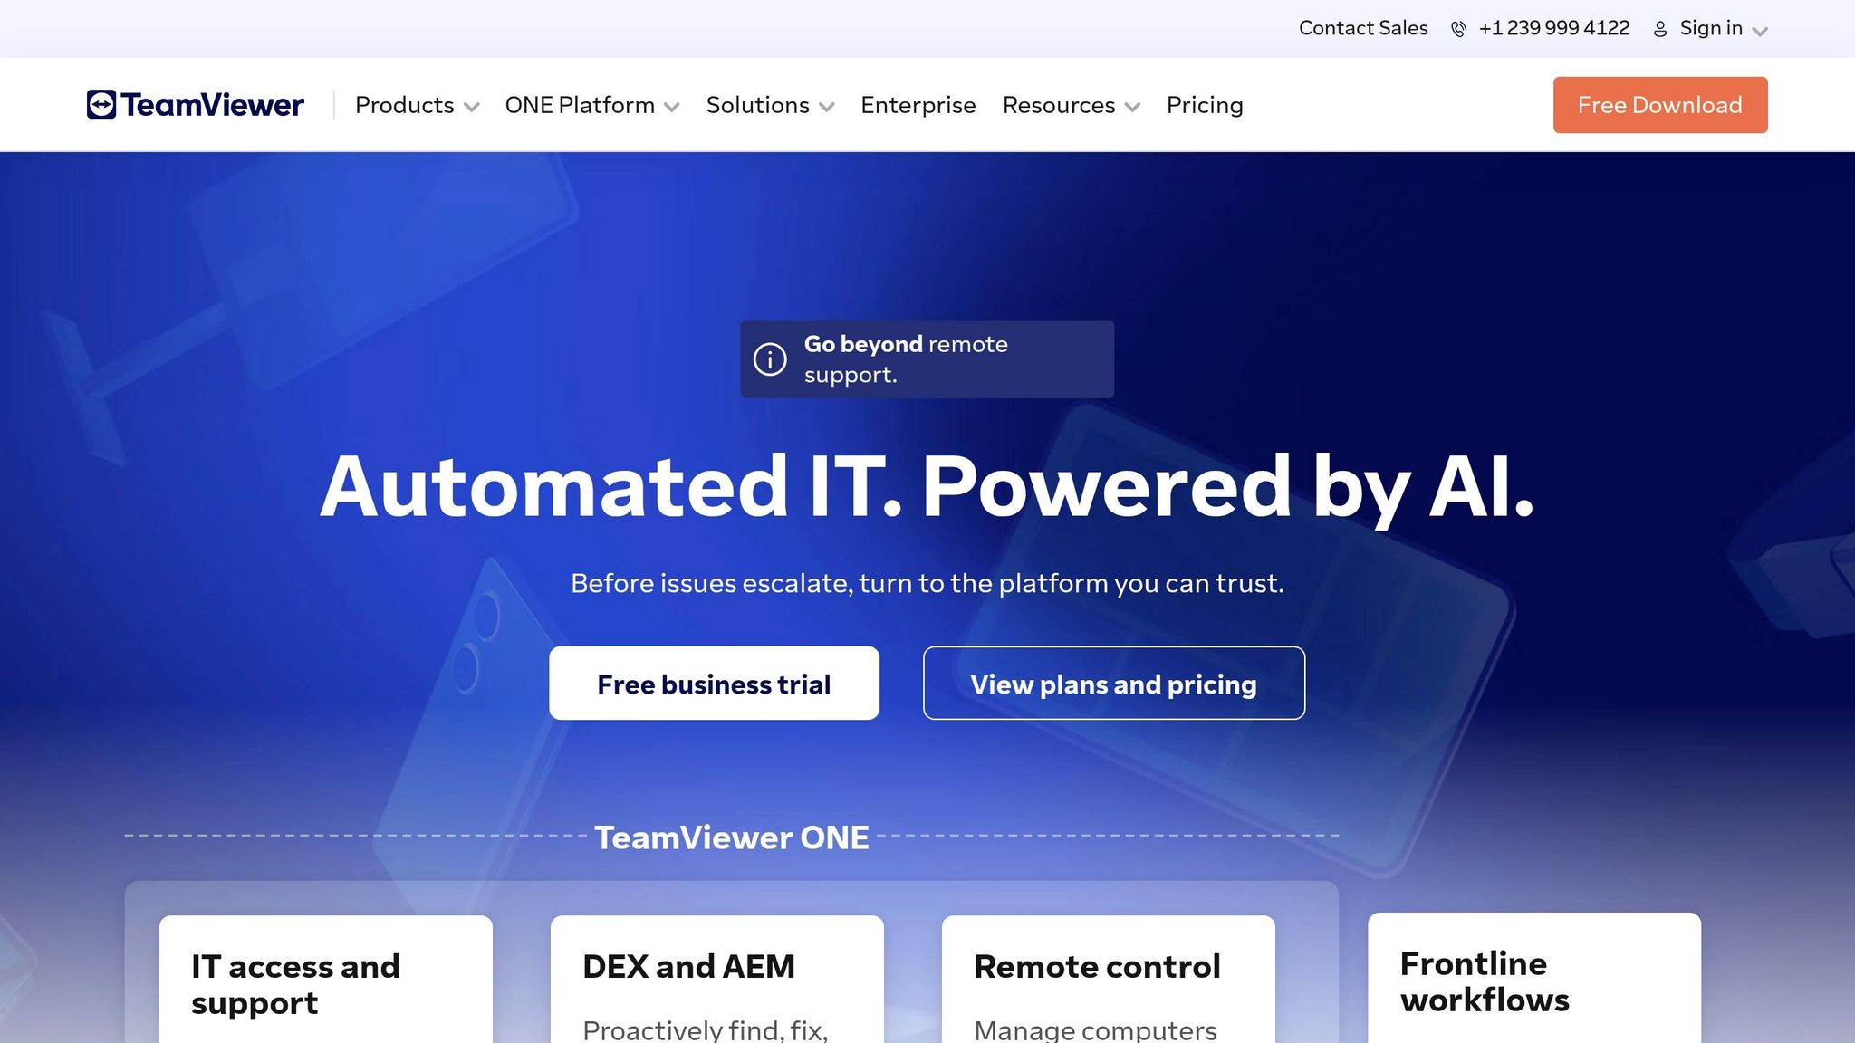Click the TeamViewer ONE heading

pyautogui.click(x=732, y=837)
